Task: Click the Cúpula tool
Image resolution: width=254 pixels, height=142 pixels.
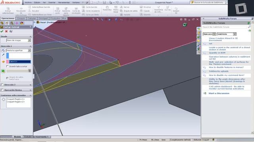Action: (145, 11)
